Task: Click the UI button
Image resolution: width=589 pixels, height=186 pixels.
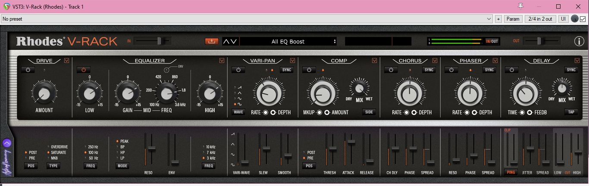Action: click(563, 19)
